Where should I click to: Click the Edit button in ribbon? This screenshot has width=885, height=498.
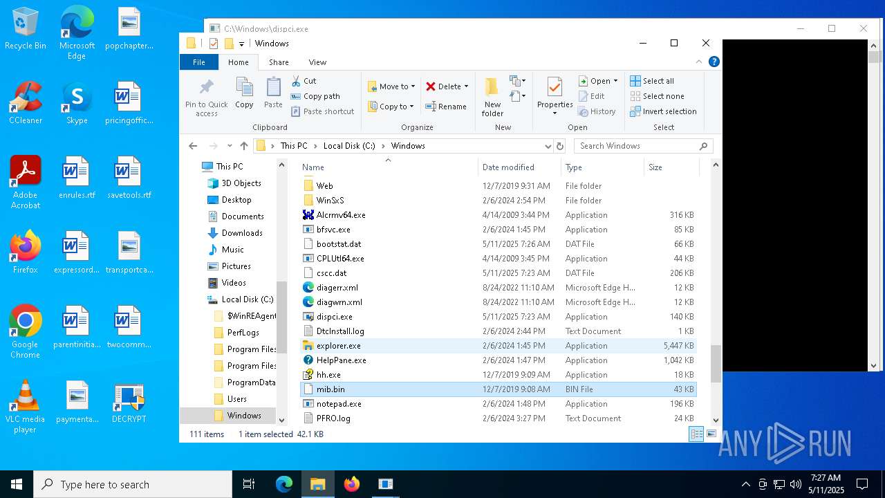tap(591, 96)
